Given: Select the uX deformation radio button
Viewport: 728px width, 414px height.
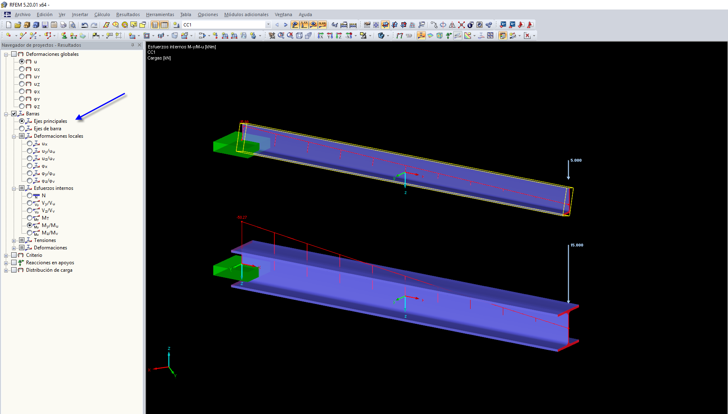Looking at the screenshot, I should (22, 69).
